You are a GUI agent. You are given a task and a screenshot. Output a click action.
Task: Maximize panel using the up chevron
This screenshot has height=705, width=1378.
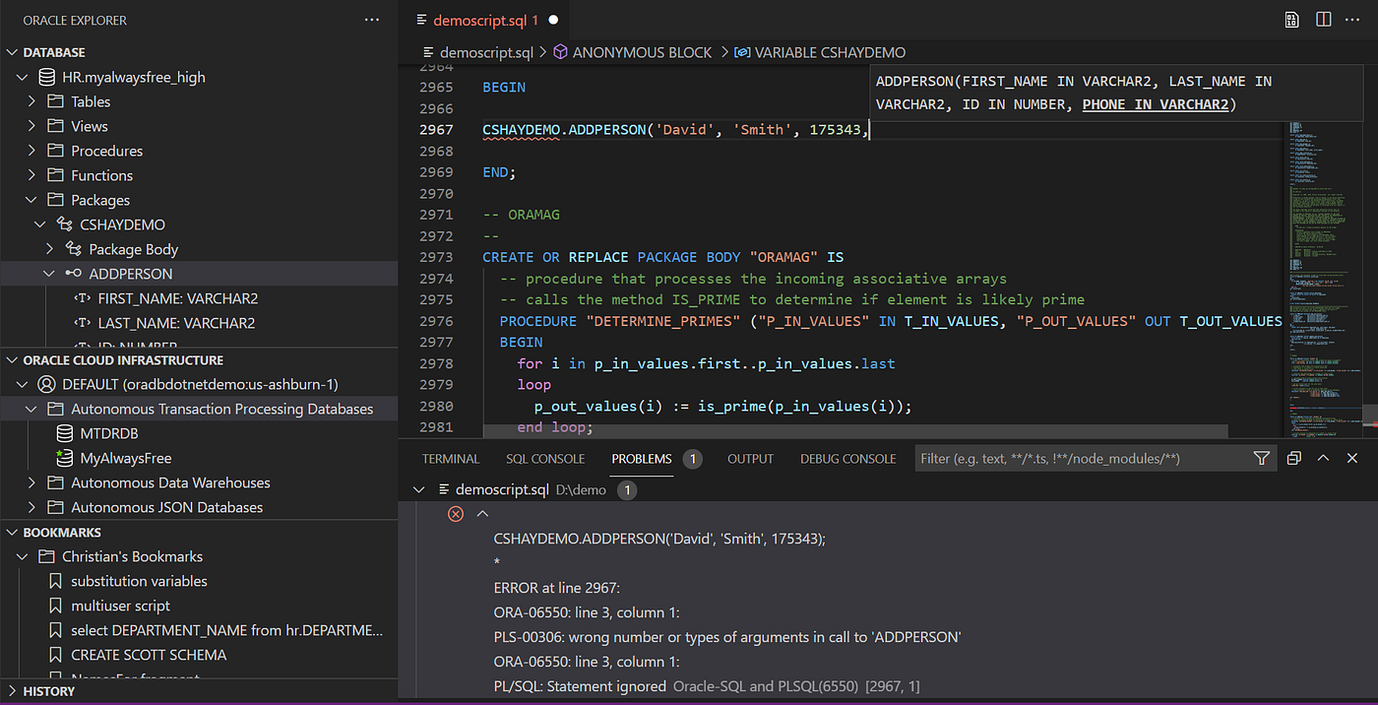click(1323, 459)
